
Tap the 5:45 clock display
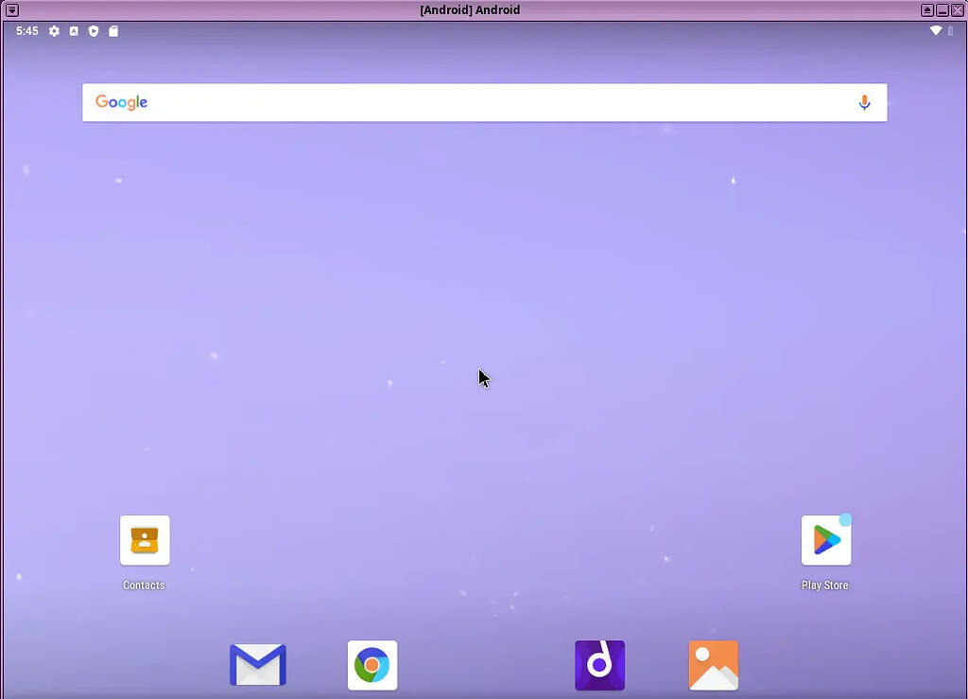tap(27, 30)
